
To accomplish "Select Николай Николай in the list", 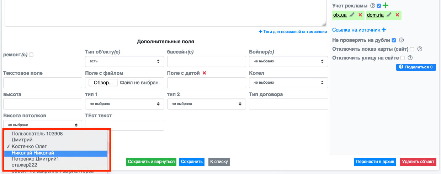I will tap(55, 153).
